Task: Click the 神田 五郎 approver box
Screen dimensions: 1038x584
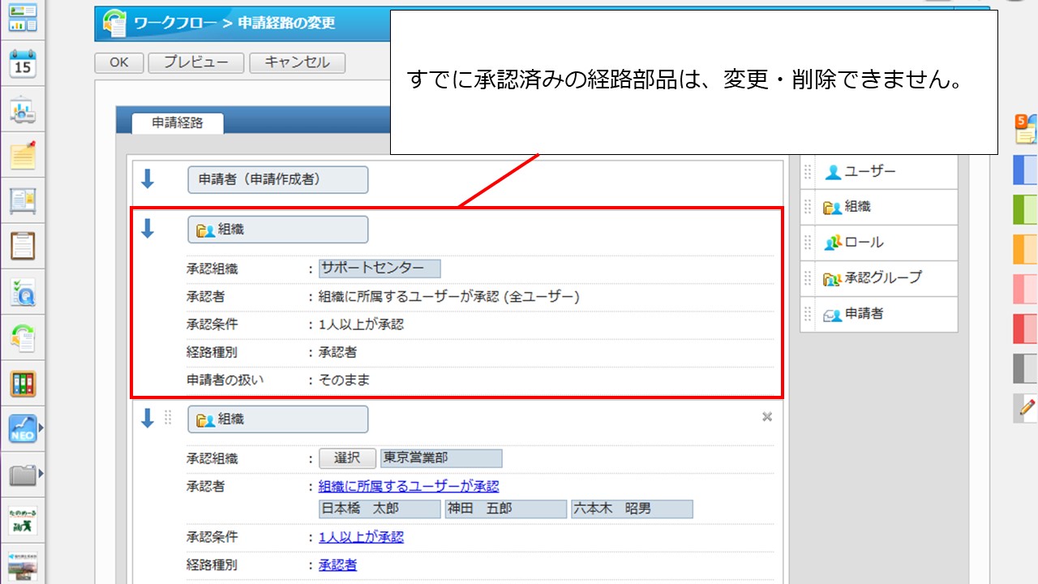Action: tap(506, 509)
